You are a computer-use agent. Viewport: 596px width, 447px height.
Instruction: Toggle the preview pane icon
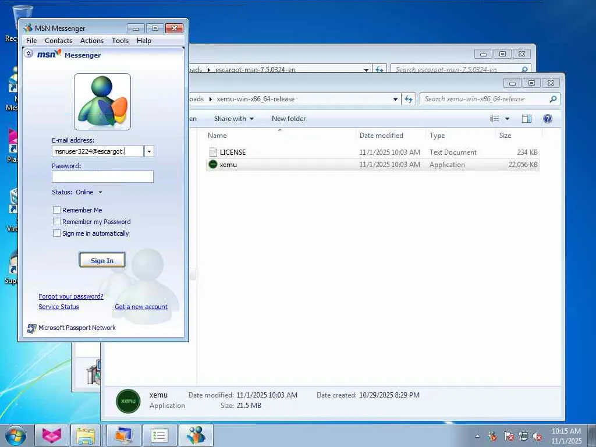click(x=526, y=119)
